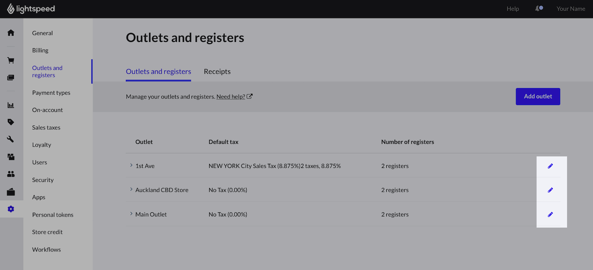Viewport: 593px width, 270px height.
Task: Open the wrench tools icon
Action: 11,139
